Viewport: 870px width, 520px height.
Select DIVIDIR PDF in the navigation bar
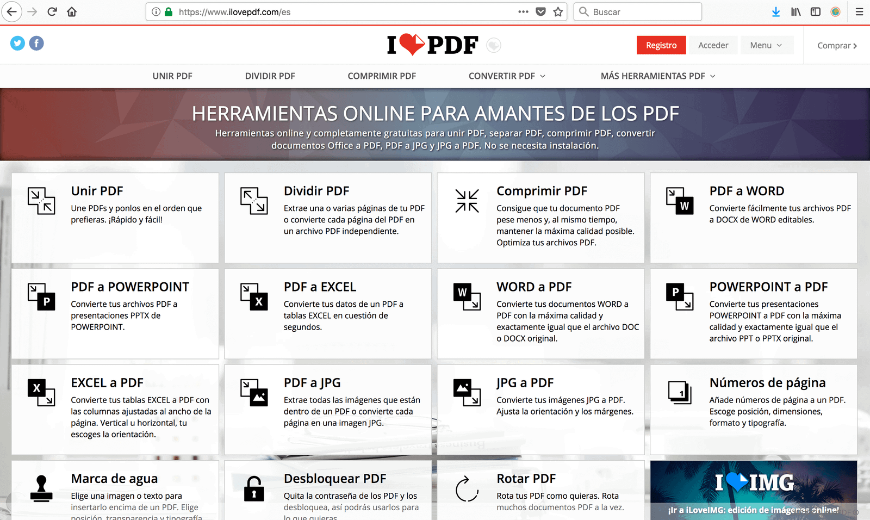coord(270,76)
